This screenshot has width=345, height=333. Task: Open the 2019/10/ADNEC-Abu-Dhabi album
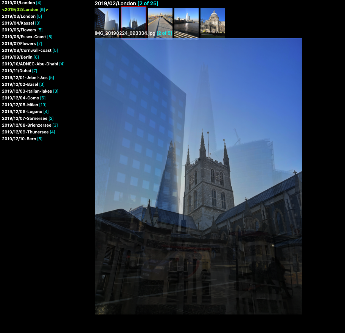(33, 64)
